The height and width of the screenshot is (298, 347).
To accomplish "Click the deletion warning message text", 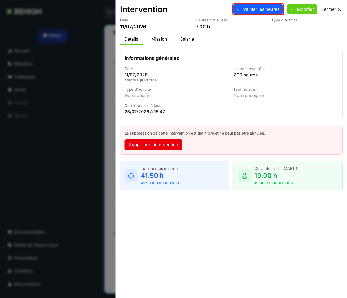I will (195, 133).
